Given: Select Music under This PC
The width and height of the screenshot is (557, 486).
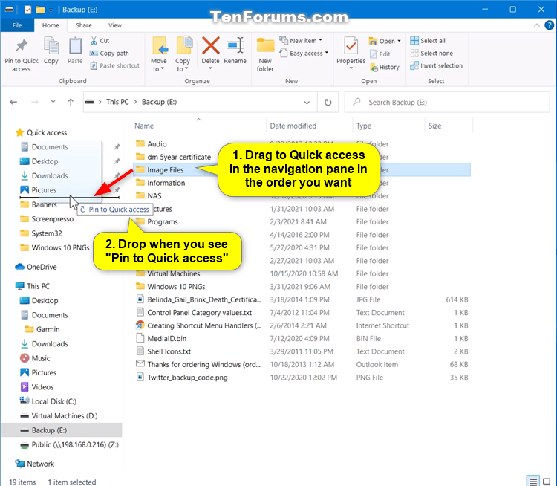Looking at the screenshot, I should pos(35,358).
